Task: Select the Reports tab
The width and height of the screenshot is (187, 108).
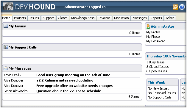Action: tap(156, 18)
